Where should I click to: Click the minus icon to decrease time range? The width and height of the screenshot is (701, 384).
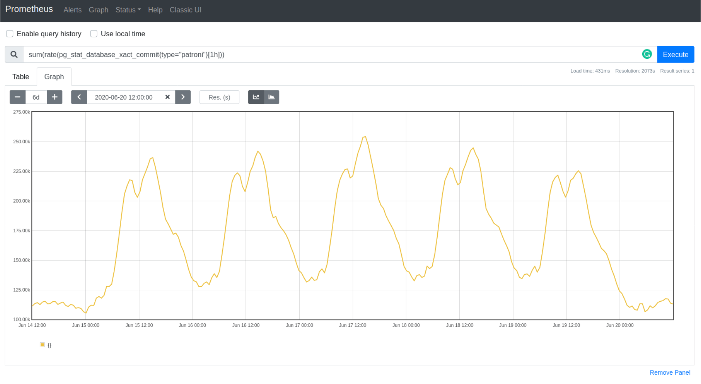pyautogui.click(x=17, y=97)
